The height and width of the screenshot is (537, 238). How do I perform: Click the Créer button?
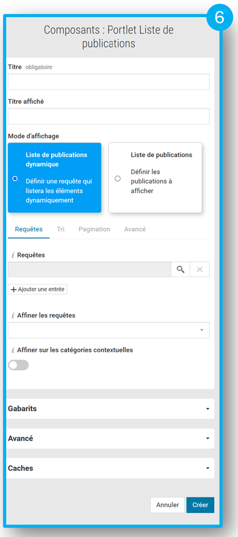pyautogui.click(x=200, y=505)
